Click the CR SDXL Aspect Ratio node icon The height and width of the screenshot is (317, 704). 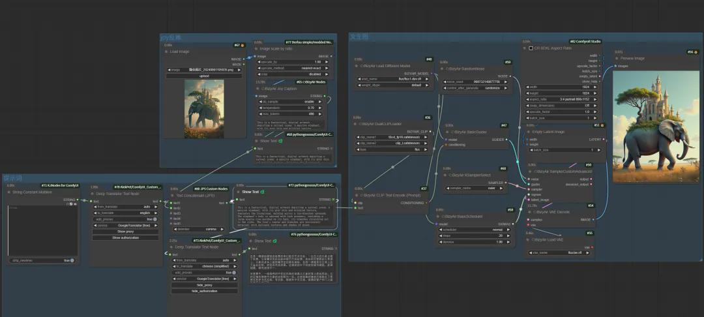531,48
